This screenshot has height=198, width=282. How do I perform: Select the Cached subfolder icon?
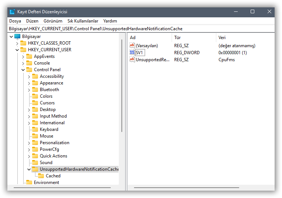pos(41,176)
